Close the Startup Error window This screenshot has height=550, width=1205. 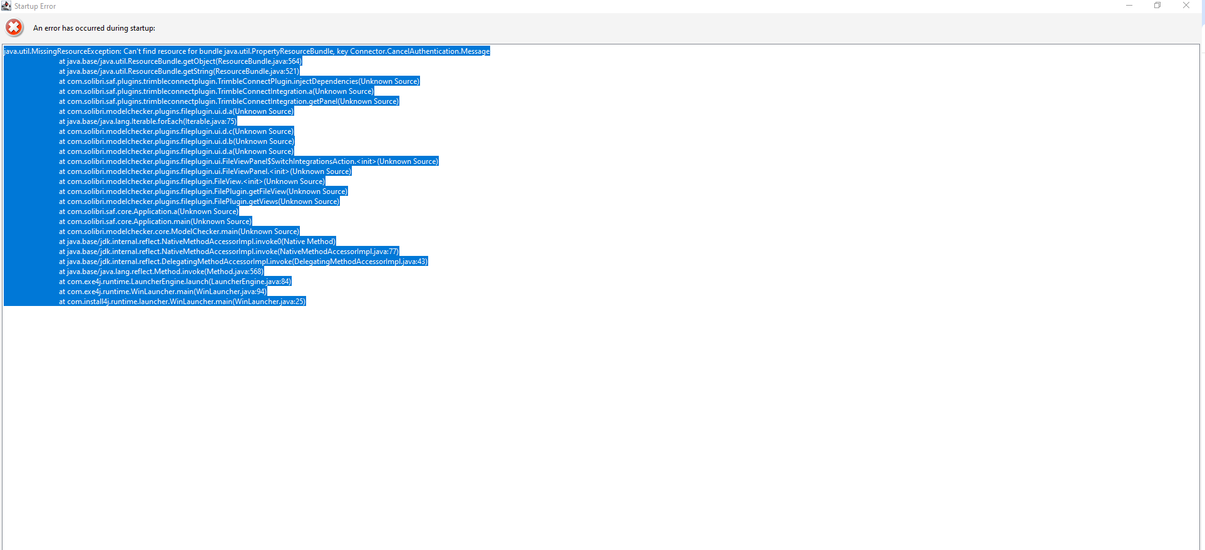point(1186,6)
